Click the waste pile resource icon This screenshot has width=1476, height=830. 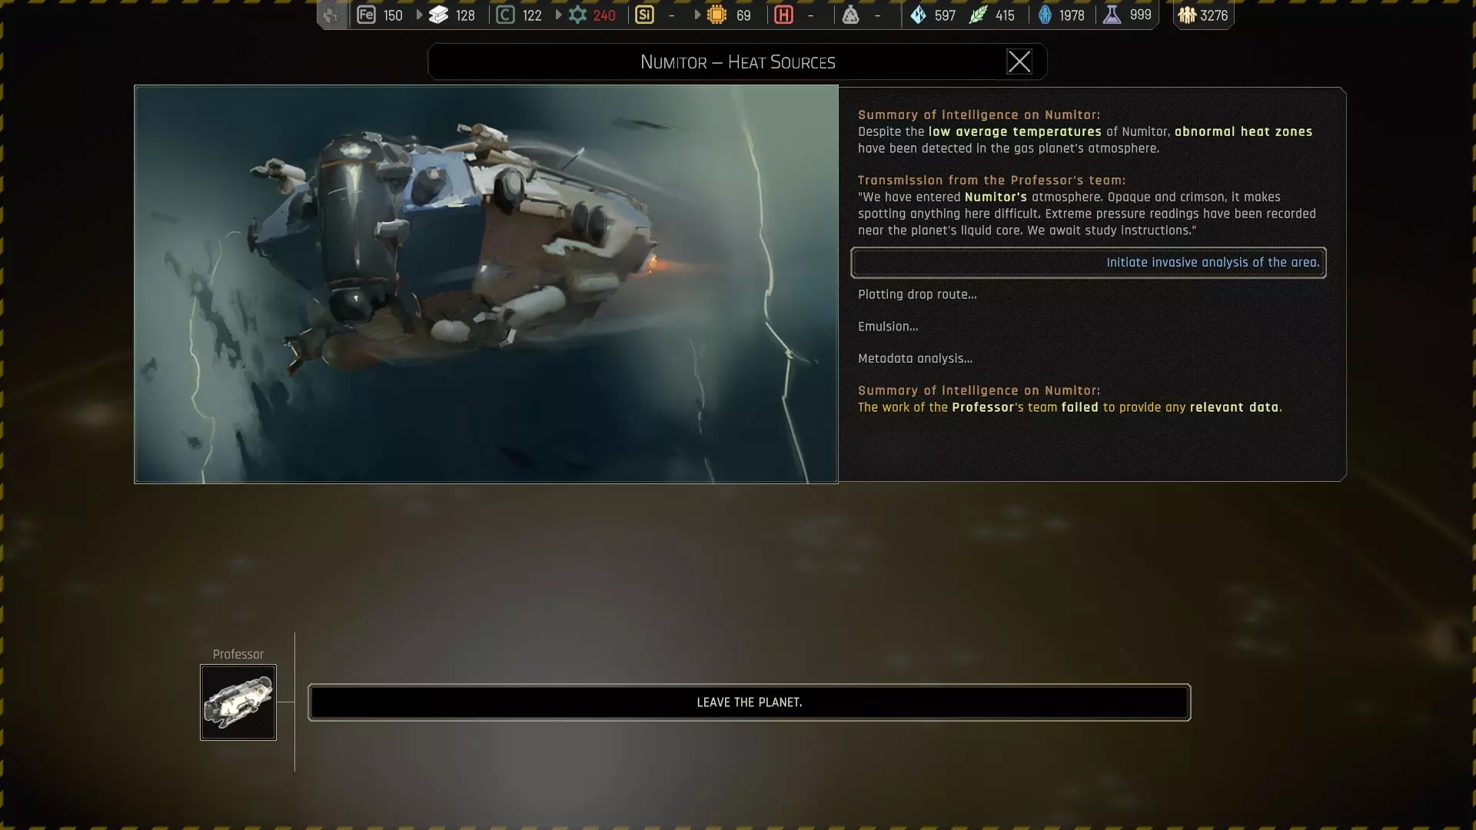(x=850, y=15)
